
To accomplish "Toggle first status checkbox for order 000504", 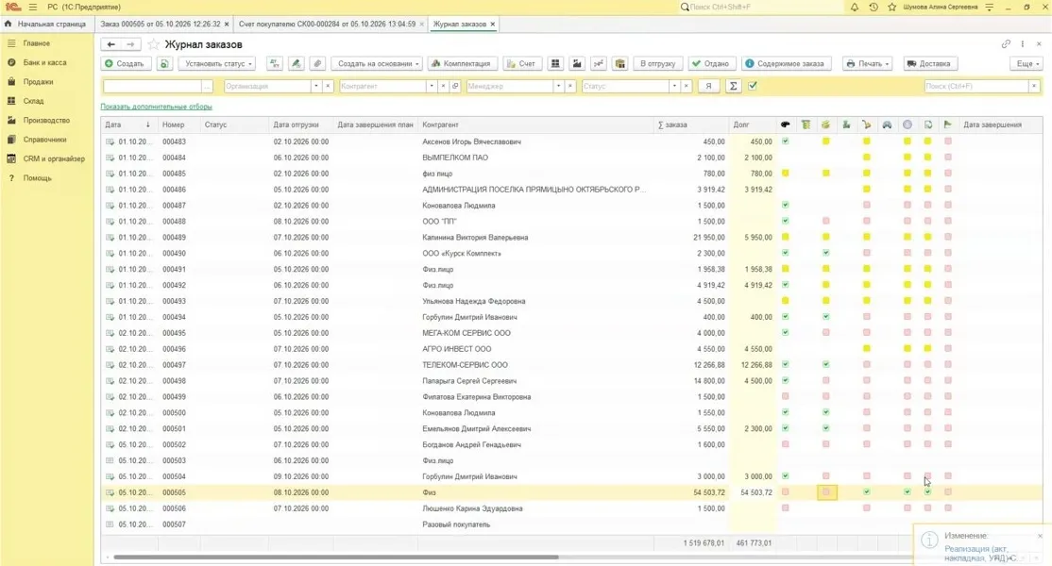I will (x=785, y=476).
